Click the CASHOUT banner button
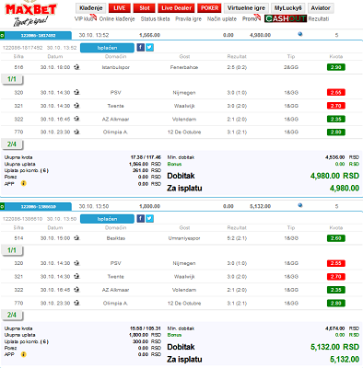363x368 pixels. tap(286, 18)
